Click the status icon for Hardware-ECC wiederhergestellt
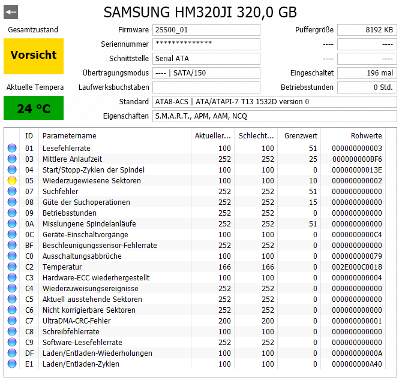Screen dimensions: 399x378 click(12, 277)
